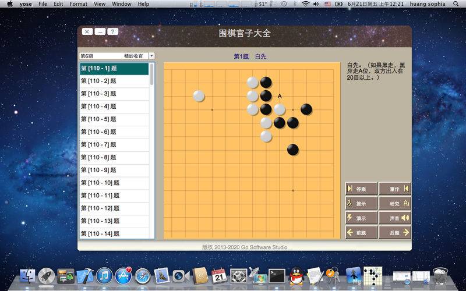
Task: Open the Window menu
Action: coord(122,4)
